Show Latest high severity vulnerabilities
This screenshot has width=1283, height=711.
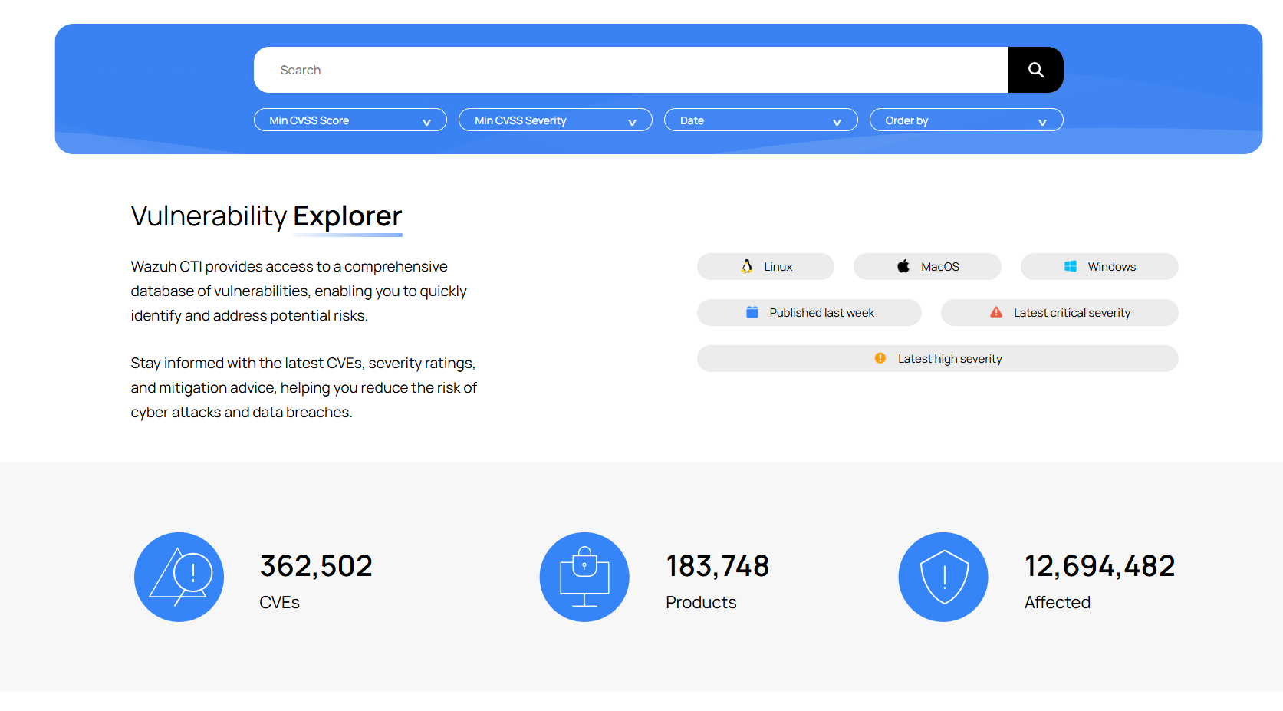(938, 358)
